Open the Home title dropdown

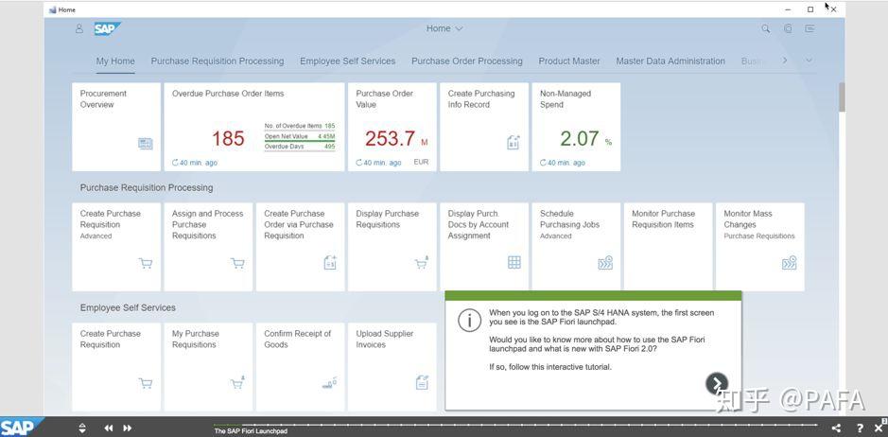[x=444, y=28]
